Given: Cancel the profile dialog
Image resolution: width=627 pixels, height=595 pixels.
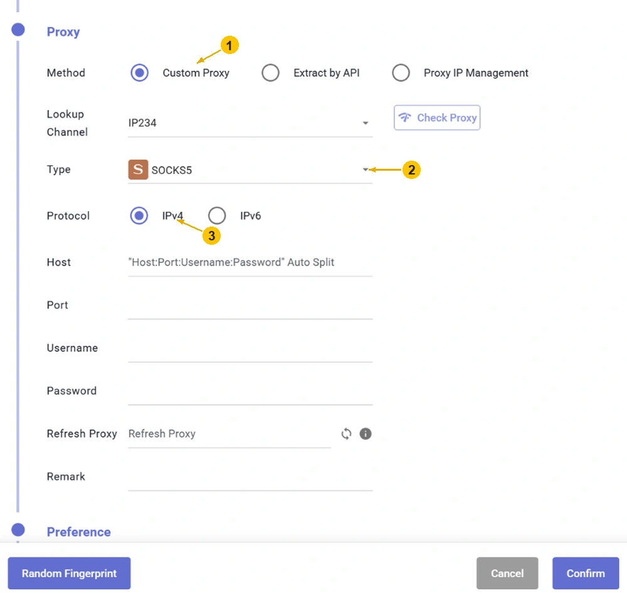Looking at the screenshot, I should tap(507, 573).
